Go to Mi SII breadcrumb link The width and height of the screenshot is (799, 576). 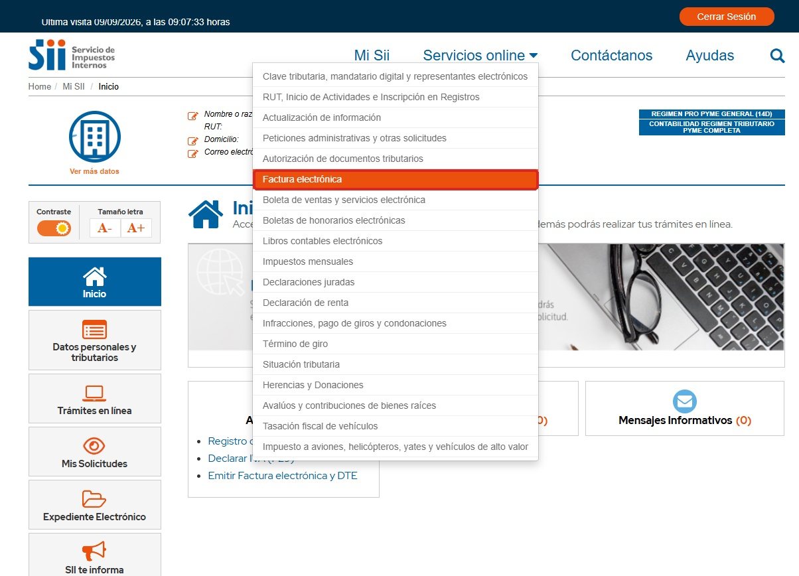click(x=74, y=87)
